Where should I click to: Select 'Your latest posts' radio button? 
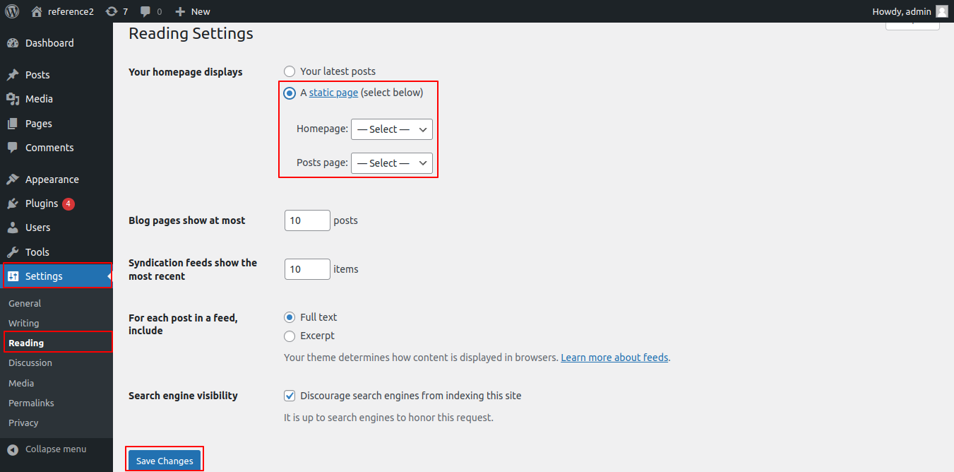coord(290,71)
